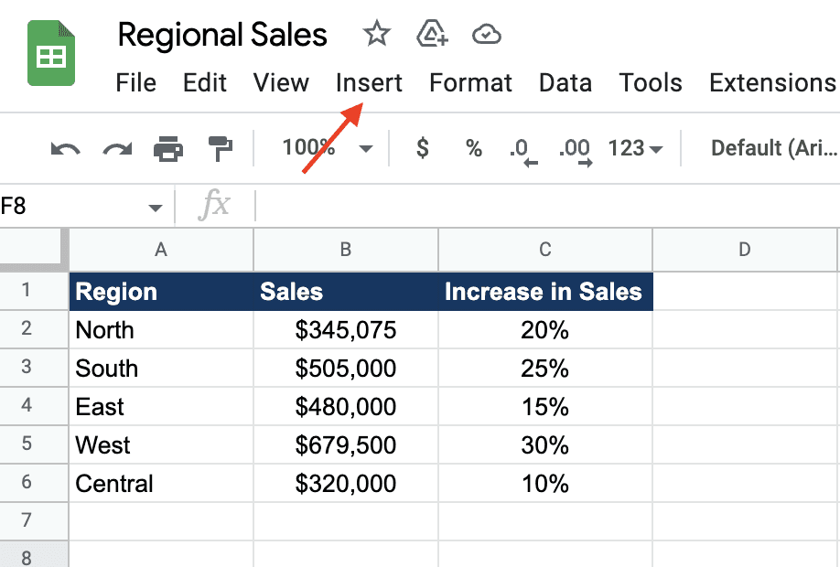Select column D header

point(745,250)
